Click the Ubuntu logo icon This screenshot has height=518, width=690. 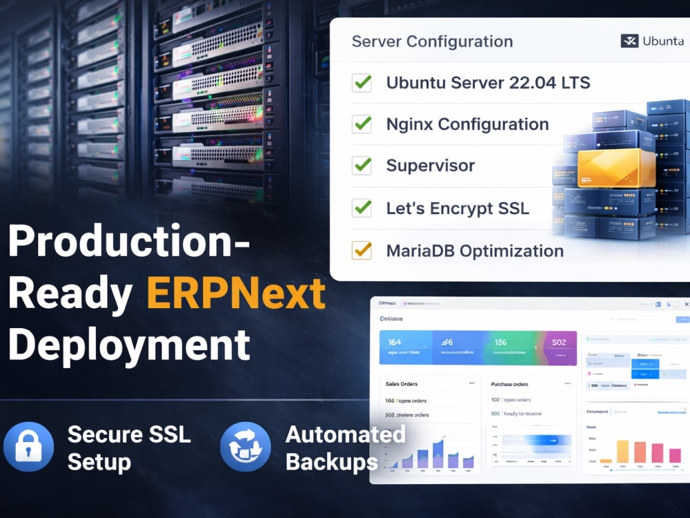629,41
